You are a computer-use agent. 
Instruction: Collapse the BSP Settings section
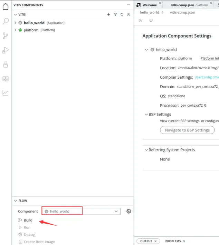(x=146, y=115)
